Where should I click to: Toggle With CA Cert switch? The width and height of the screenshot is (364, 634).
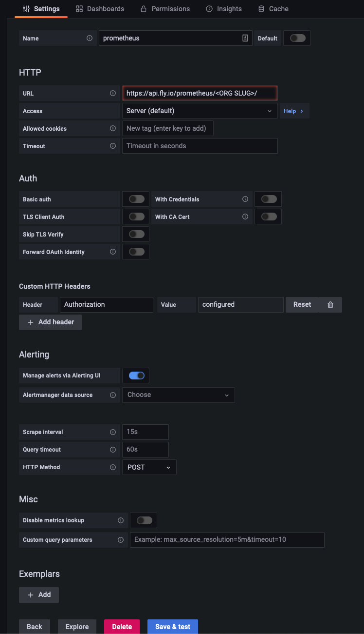269,217
